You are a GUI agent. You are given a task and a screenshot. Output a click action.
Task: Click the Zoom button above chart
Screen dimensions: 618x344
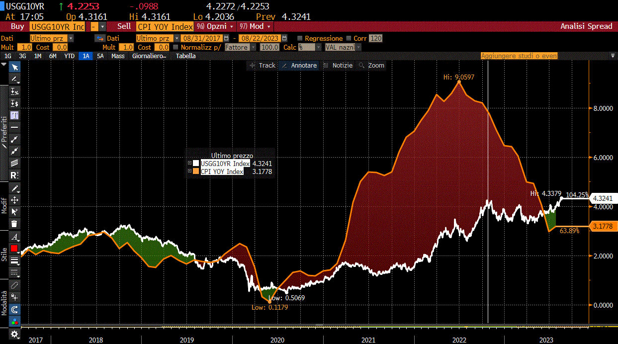[371, 65]
